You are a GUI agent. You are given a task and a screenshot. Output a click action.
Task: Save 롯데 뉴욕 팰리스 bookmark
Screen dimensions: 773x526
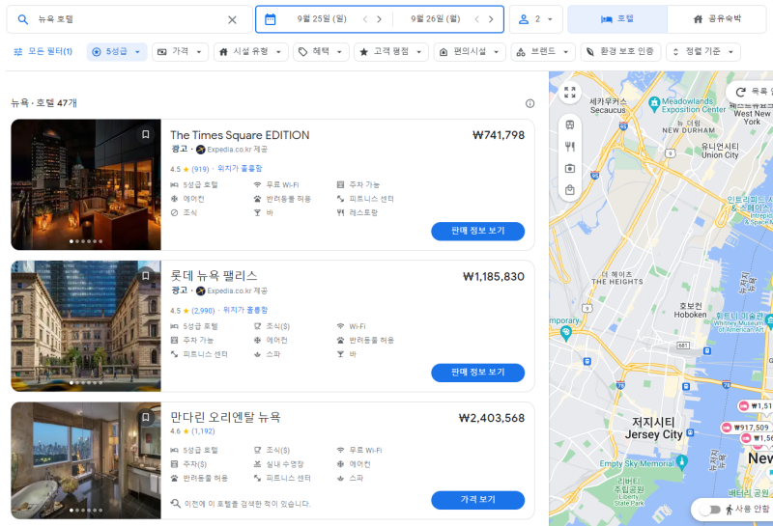146,276
